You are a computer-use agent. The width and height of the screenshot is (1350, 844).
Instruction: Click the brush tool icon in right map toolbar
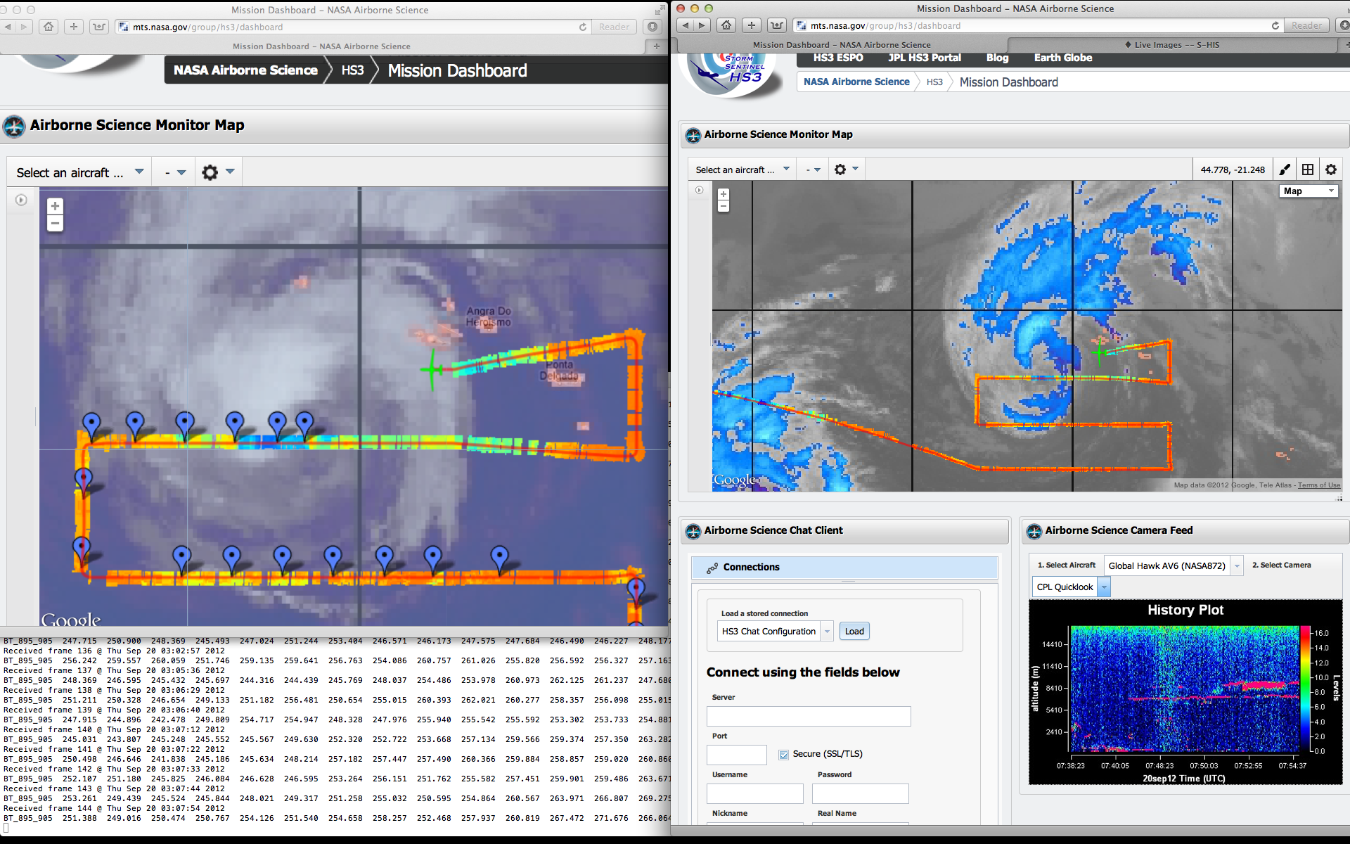(1285, 170)
